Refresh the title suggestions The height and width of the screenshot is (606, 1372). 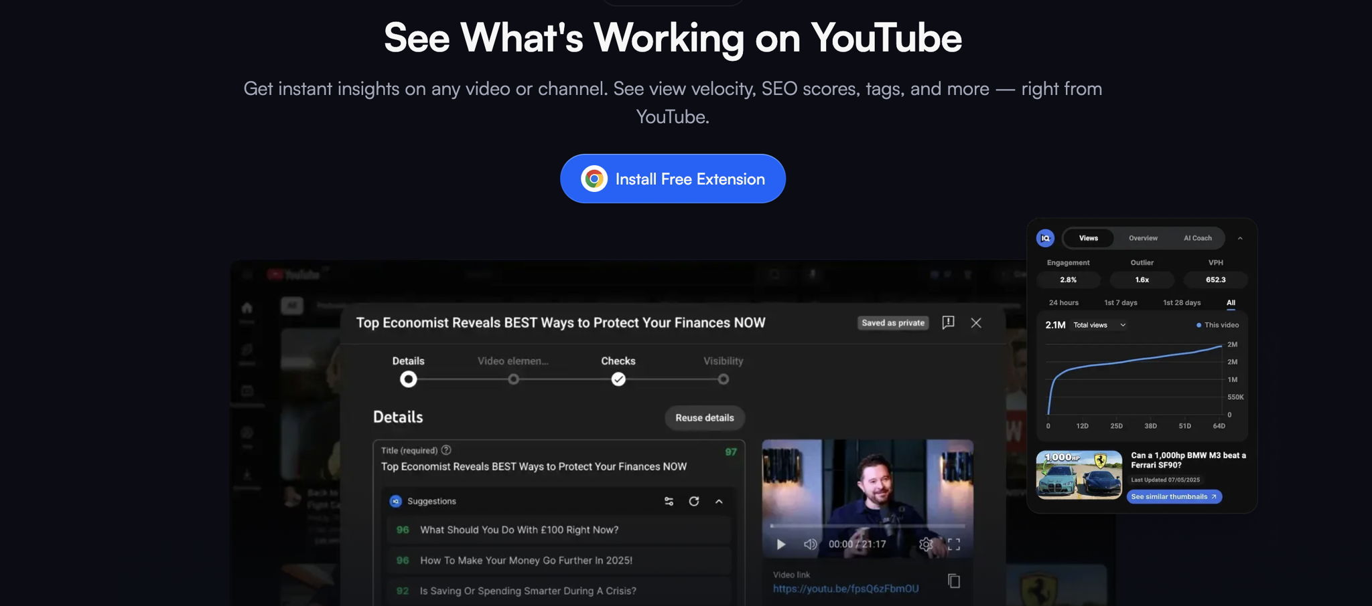[694, 501]
